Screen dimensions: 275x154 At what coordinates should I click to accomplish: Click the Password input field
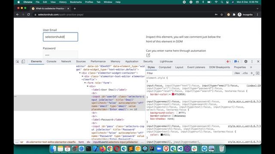61,55
